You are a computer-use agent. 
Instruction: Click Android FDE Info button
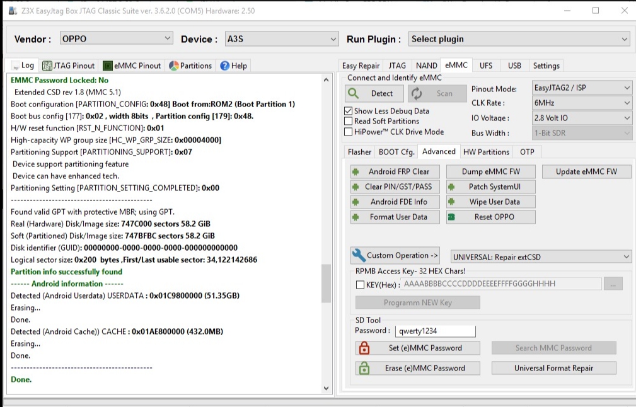[x=395, y=202]
